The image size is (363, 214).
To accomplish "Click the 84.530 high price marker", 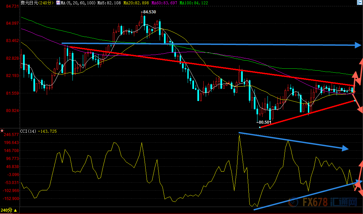I will pos(148,12).
